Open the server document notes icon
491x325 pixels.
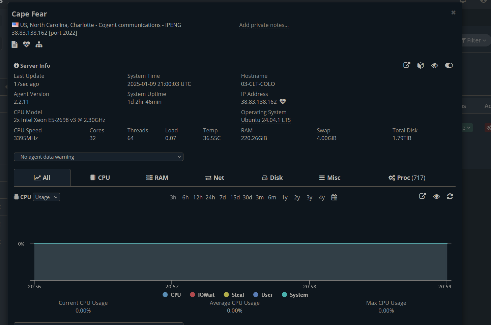pos(15,44)
